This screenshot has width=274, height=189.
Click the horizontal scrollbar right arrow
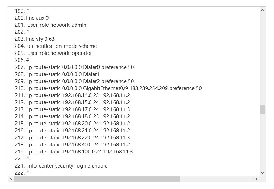coord(257,179)
